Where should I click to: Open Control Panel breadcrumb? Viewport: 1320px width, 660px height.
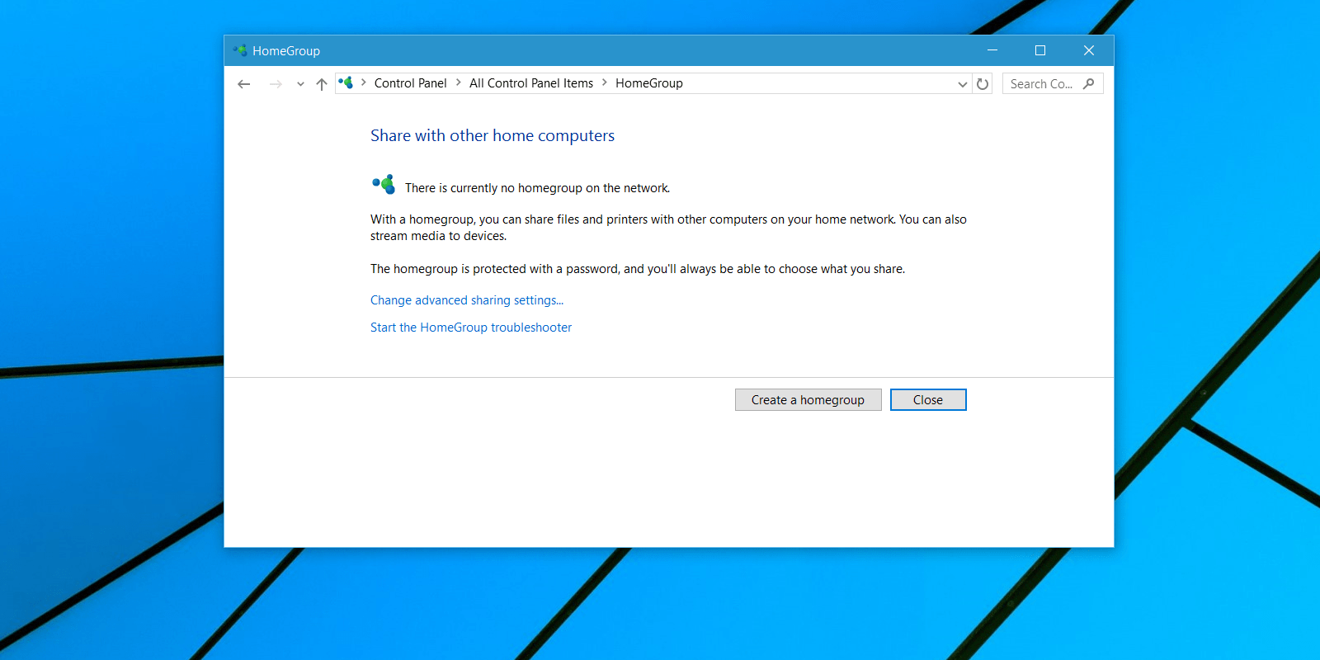tap(410, 83)
